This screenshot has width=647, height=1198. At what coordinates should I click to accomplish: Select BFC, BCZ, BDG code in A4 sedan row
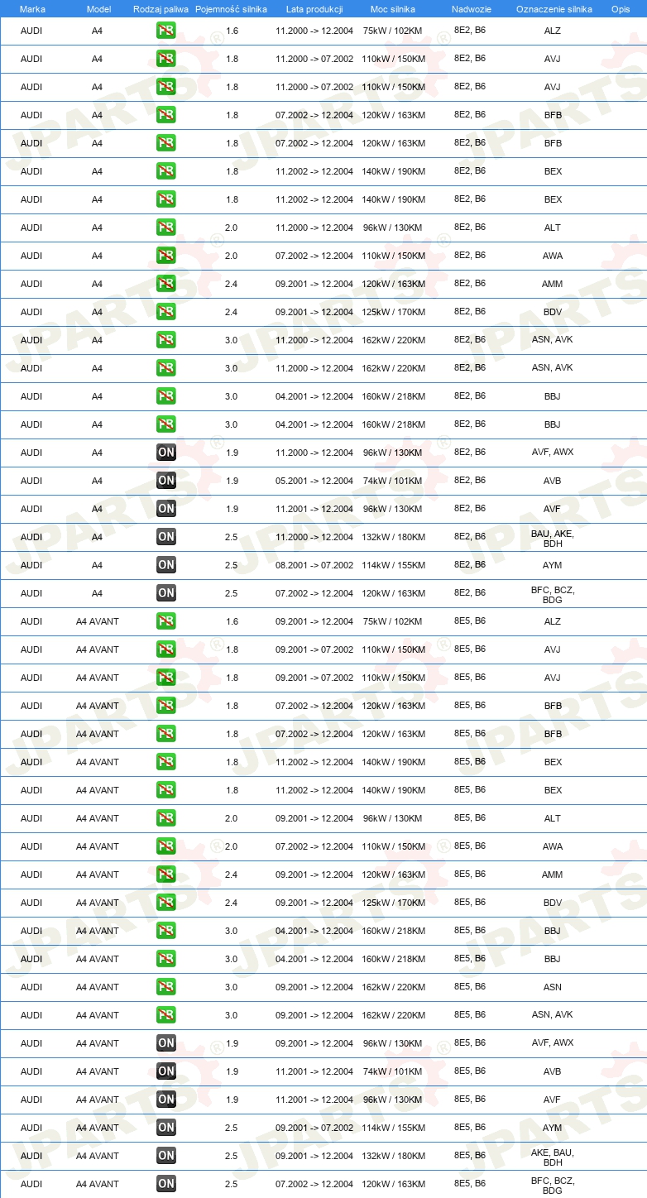click(553, 595)
